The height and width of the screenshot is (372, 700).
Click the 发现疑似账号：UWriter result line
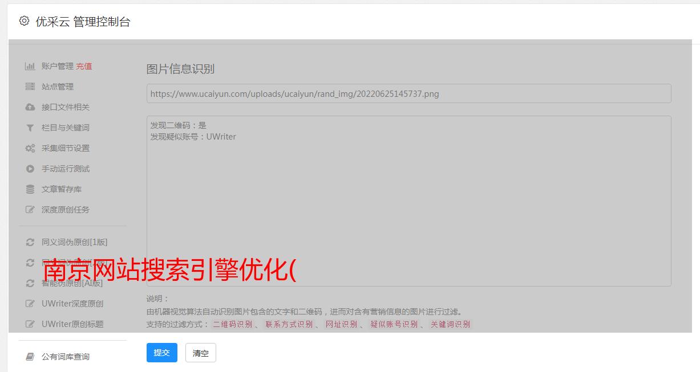(x=193, y=137)
